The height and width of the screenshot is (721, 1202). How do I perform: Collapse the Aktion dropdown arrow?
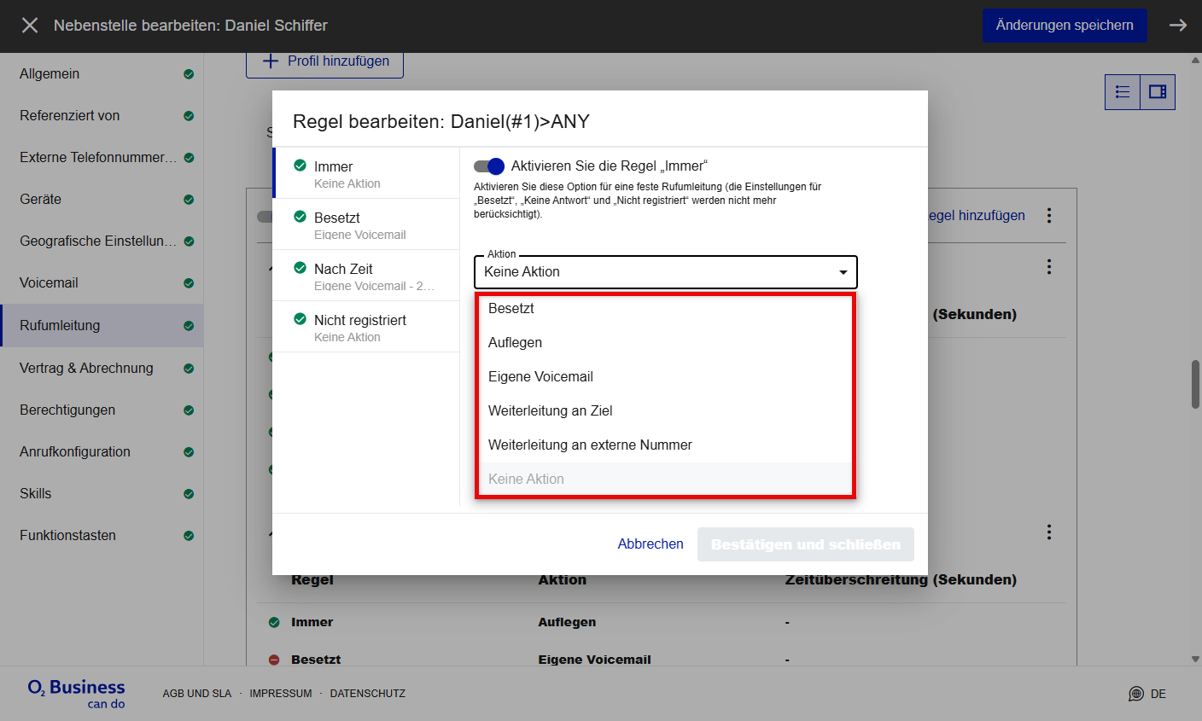pyautogui.click(x=843, y=272)
